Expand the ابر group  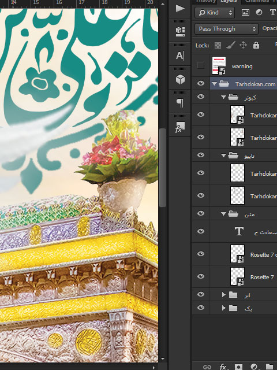pos(223,294)
